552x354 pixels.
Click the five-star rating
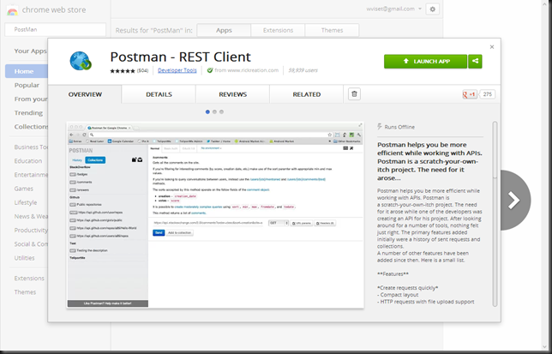123,71
